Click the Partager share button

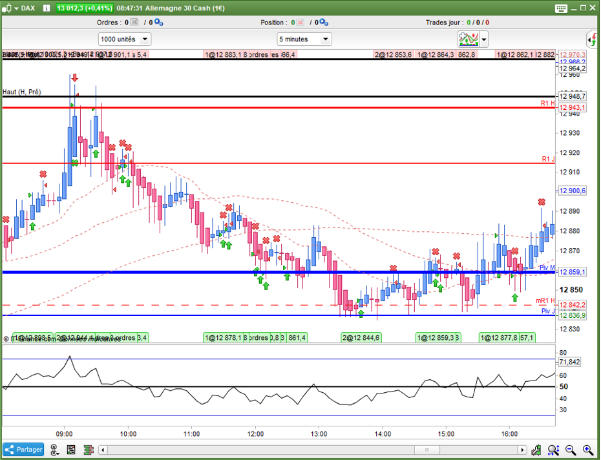(23, 449)
